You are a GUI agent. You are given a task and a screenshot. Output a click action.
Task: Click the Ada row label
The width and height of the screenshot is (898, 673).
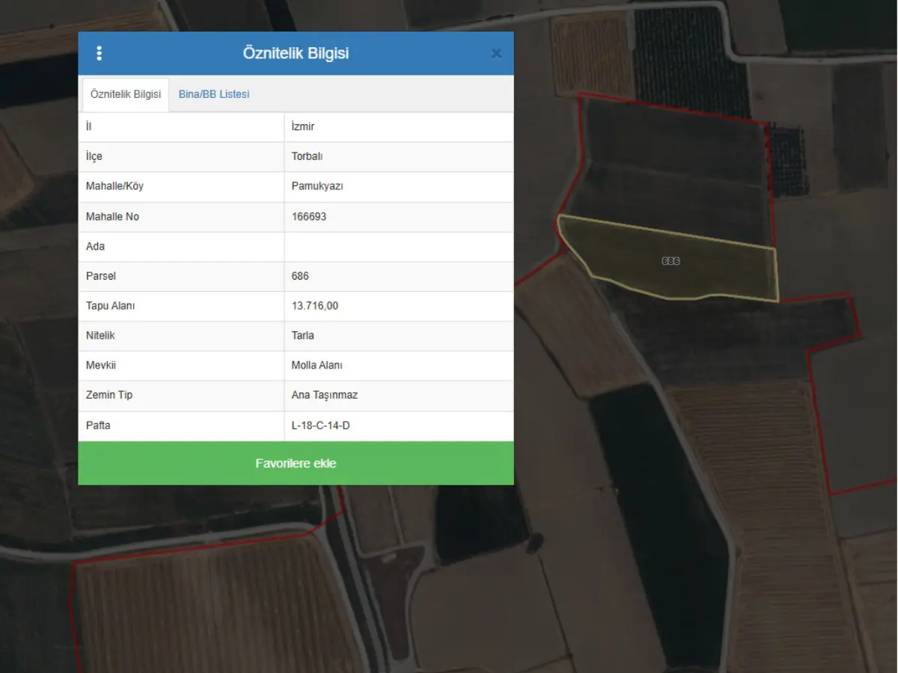pyautogui.click(x=96, y=246)
